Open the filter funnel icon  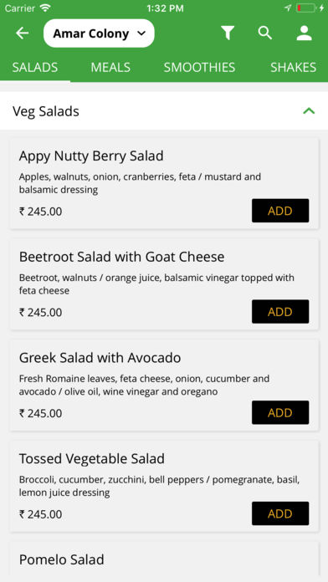tap(228, 33)
